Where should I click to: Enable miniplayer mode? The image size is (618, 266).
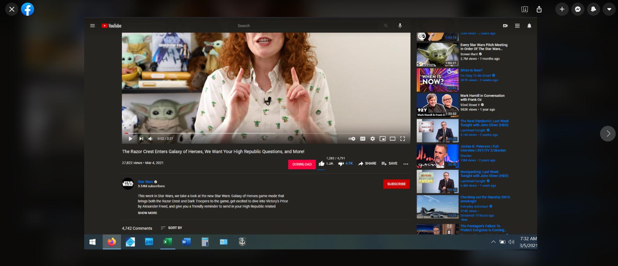click(383, 139)
